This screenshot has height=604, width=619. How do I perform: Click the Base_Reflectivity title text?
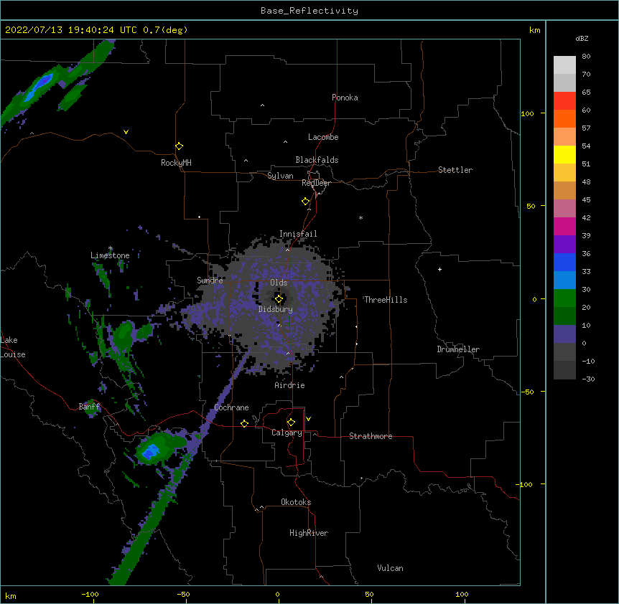(309, 11)
